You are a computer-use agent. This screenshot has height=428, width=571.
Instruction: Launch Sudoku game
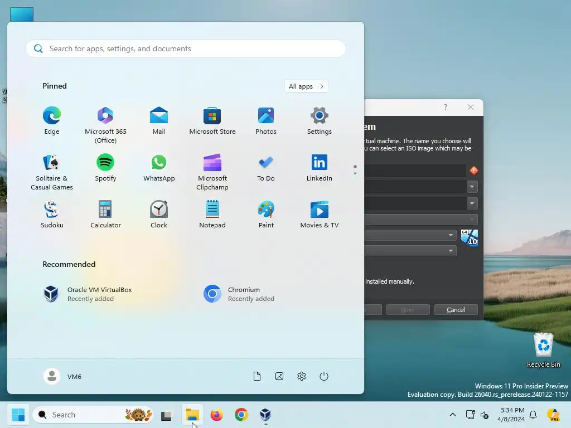coord(52,215)
